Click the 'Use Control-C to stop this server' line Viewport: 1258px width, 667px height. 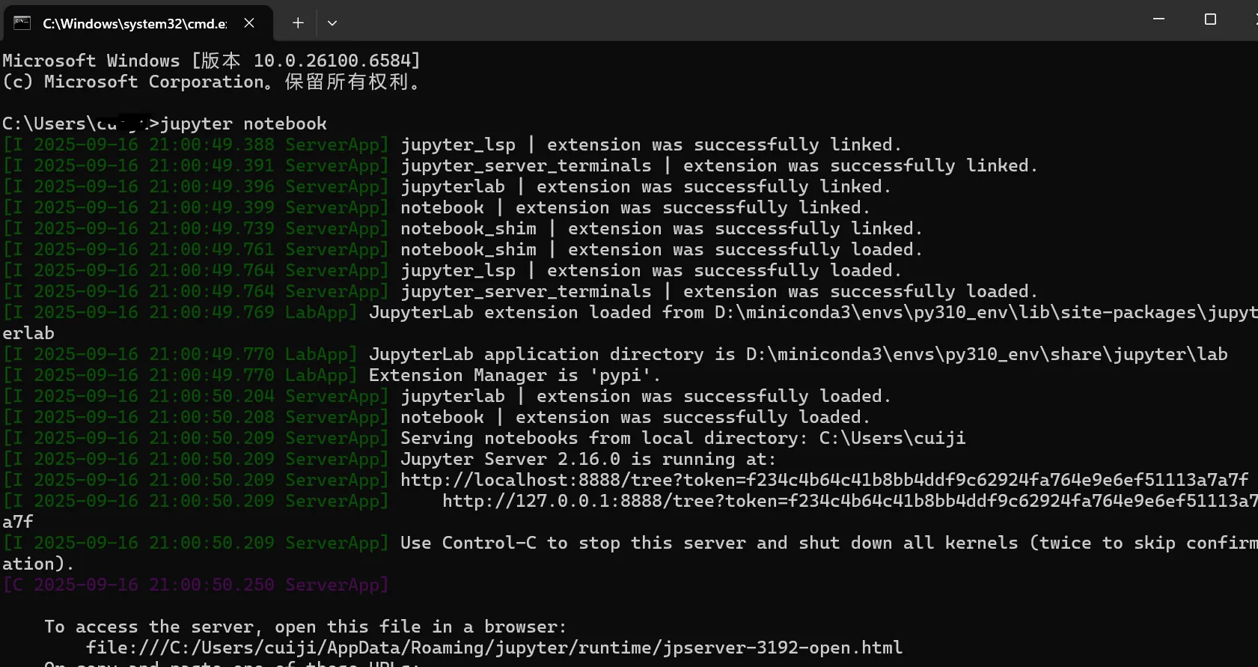829,543
